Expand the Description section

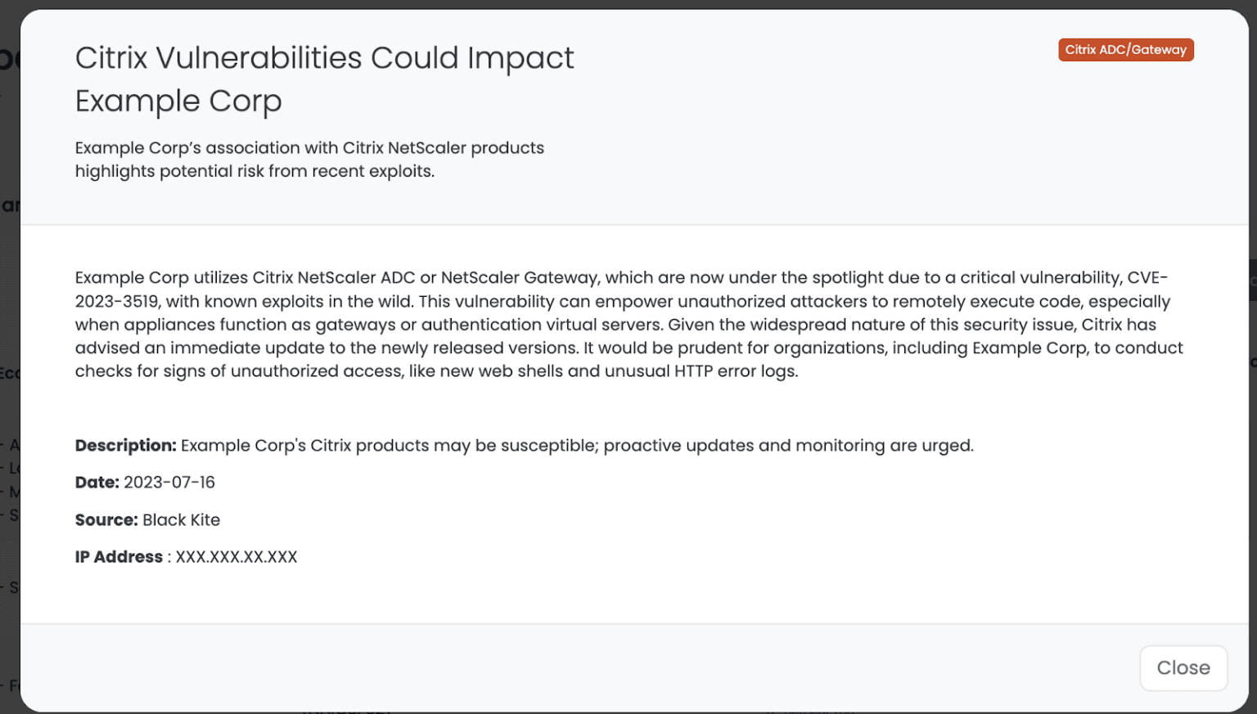124,446
